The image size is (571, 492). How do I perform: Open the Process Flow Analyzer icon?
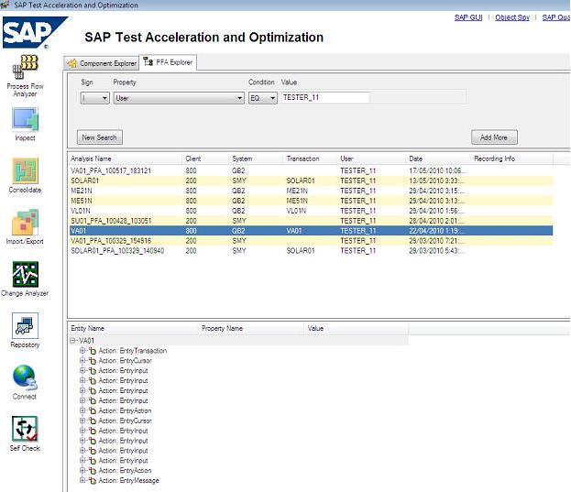pos(25,67)
